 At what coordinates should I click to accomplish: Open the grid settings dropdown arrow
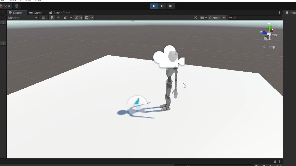(92, 18)
